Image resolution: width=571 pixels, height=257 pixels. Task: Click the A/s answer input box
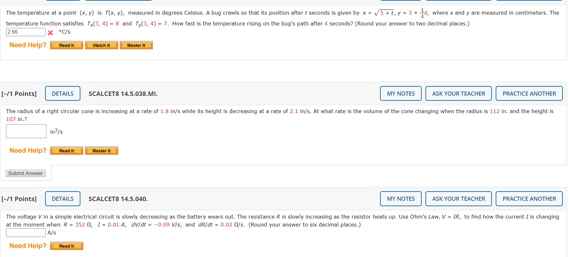(25, 233)
